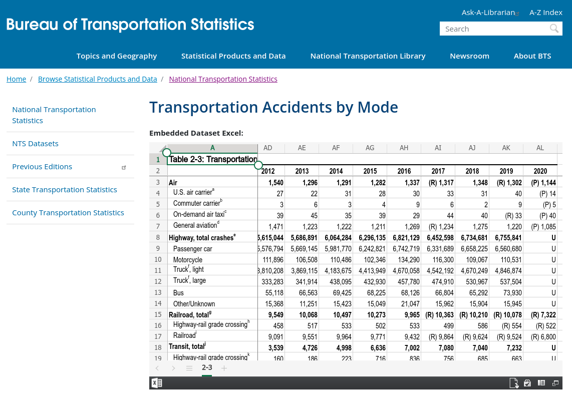This screenshot has width=572, height=395.
Task: Open Ask-A-Librarian link
Action: tap(488, 13)
